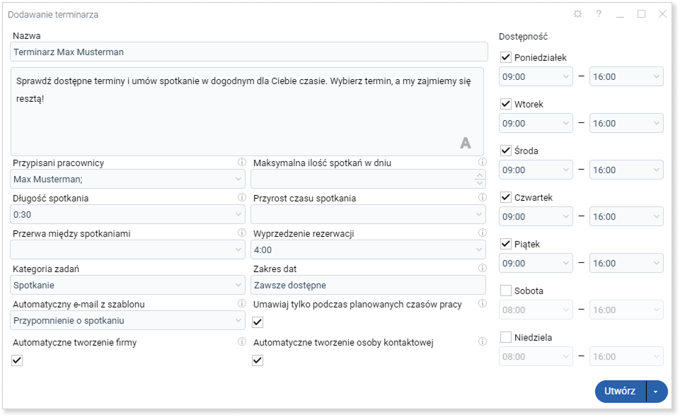Decrease Maksymalna ilość spotkań value
This screenshot has height=417, width=680.
480,183
